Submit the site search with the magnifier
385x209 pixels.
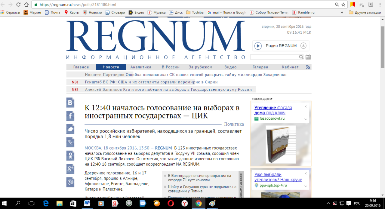click(301, 57)
